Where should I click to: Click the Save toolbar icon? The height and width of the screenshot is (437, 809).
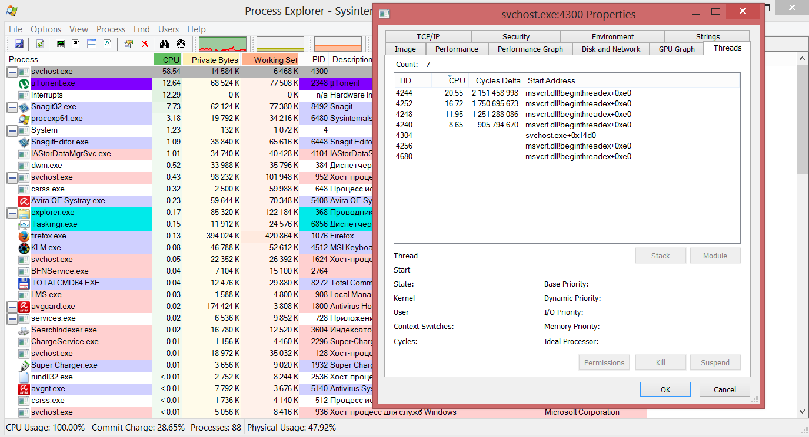point(19,44)
